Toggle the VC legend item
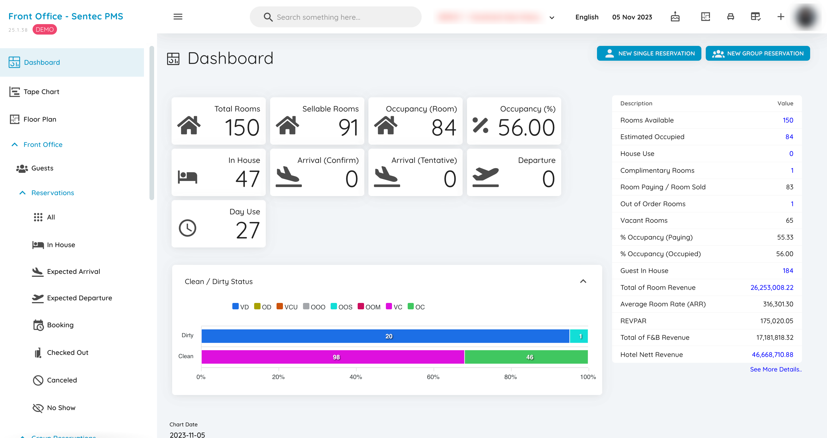The image size is (827, 438). coord(394,306)
